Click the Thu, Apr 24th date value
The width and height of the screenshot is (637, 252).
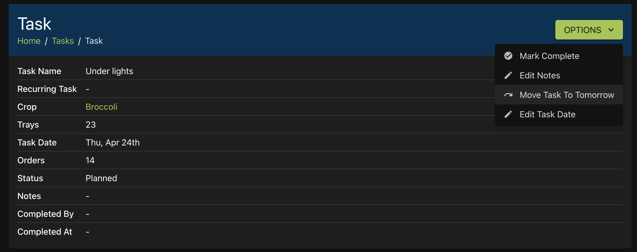(112, 142)
